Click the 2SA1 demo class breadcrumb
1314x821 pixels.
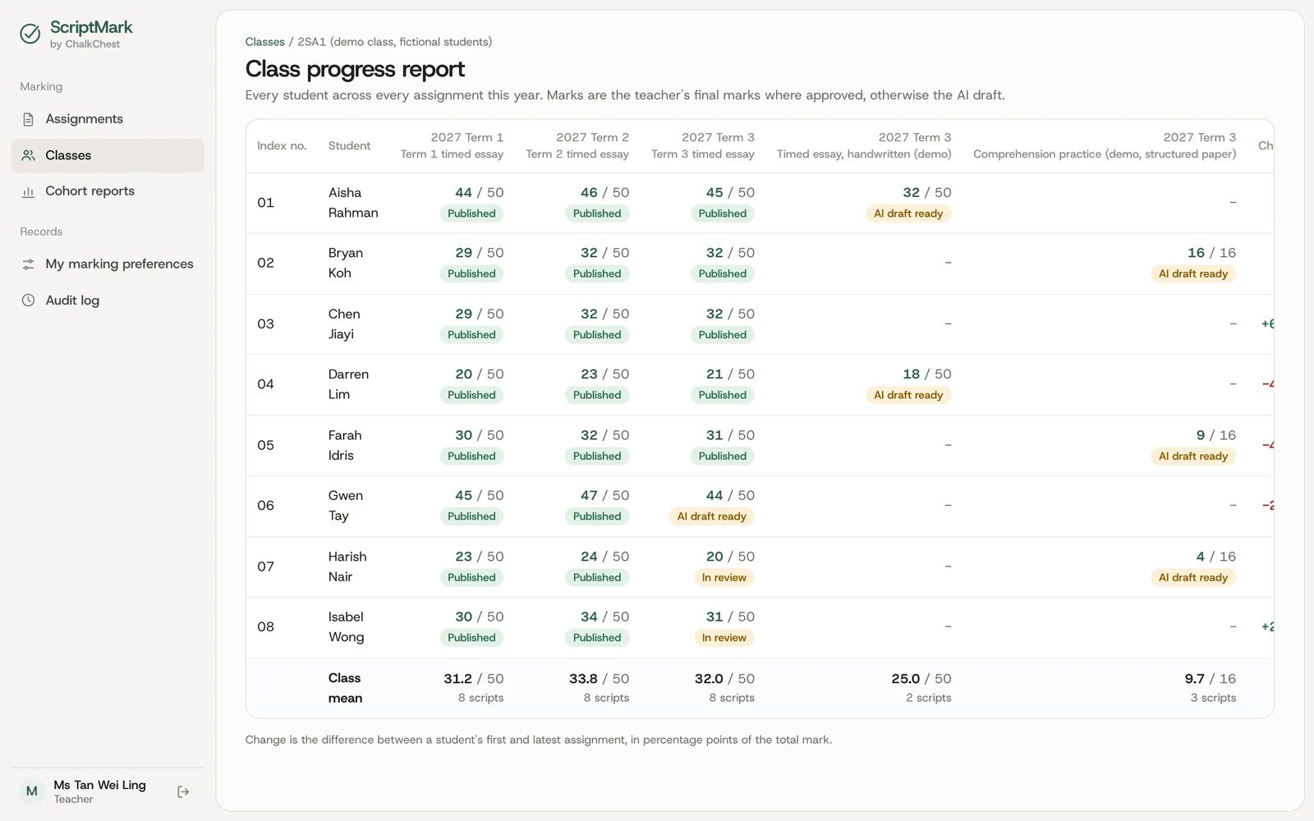pyautogui.click(x=394, y=42)
